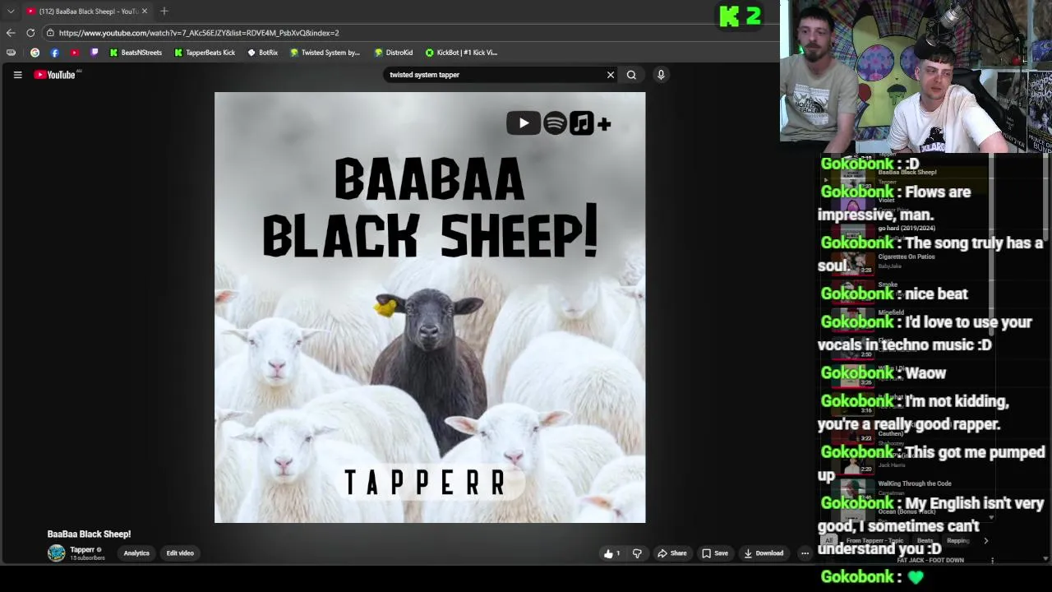This screenshot has height=592, width=1052.
Task: Click the first bookmarks bar icon
Action: pyautogui.click(x=11, y=53)
